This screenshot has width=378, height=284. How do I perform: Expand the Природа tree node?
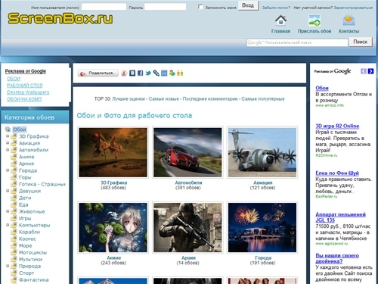(8, 266)
